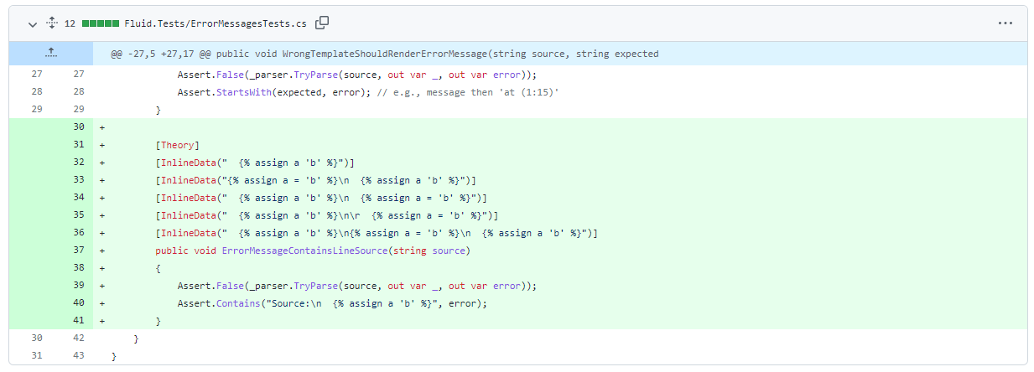Click the diffstat squares next to 12

tap(100, 23)
